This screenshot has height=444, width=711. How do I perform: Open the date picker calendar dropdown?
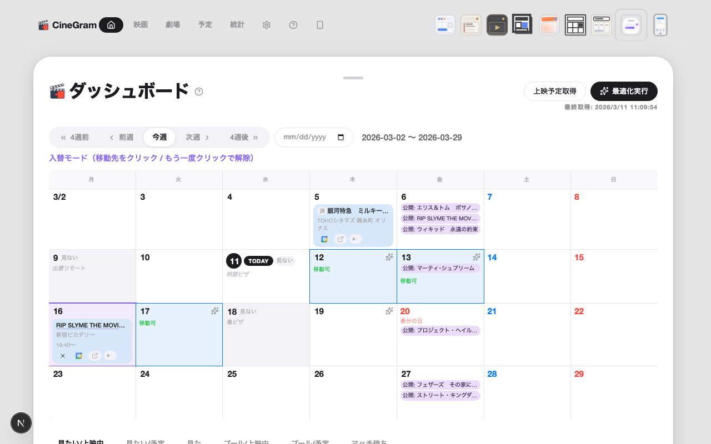pos(341,138)
